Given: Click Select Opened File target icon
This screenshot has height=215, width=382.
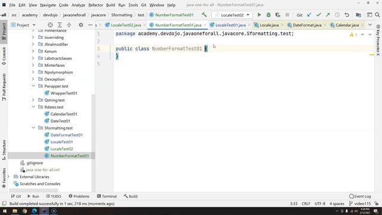Looking at the screenshot, I should (x=50, y=25).
